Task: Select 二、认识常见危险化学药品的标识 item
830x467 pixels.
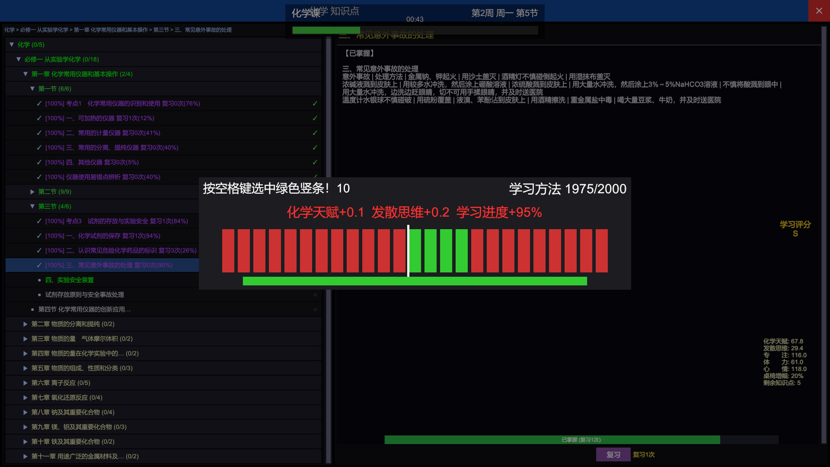Action: click(x=102, y=250)
